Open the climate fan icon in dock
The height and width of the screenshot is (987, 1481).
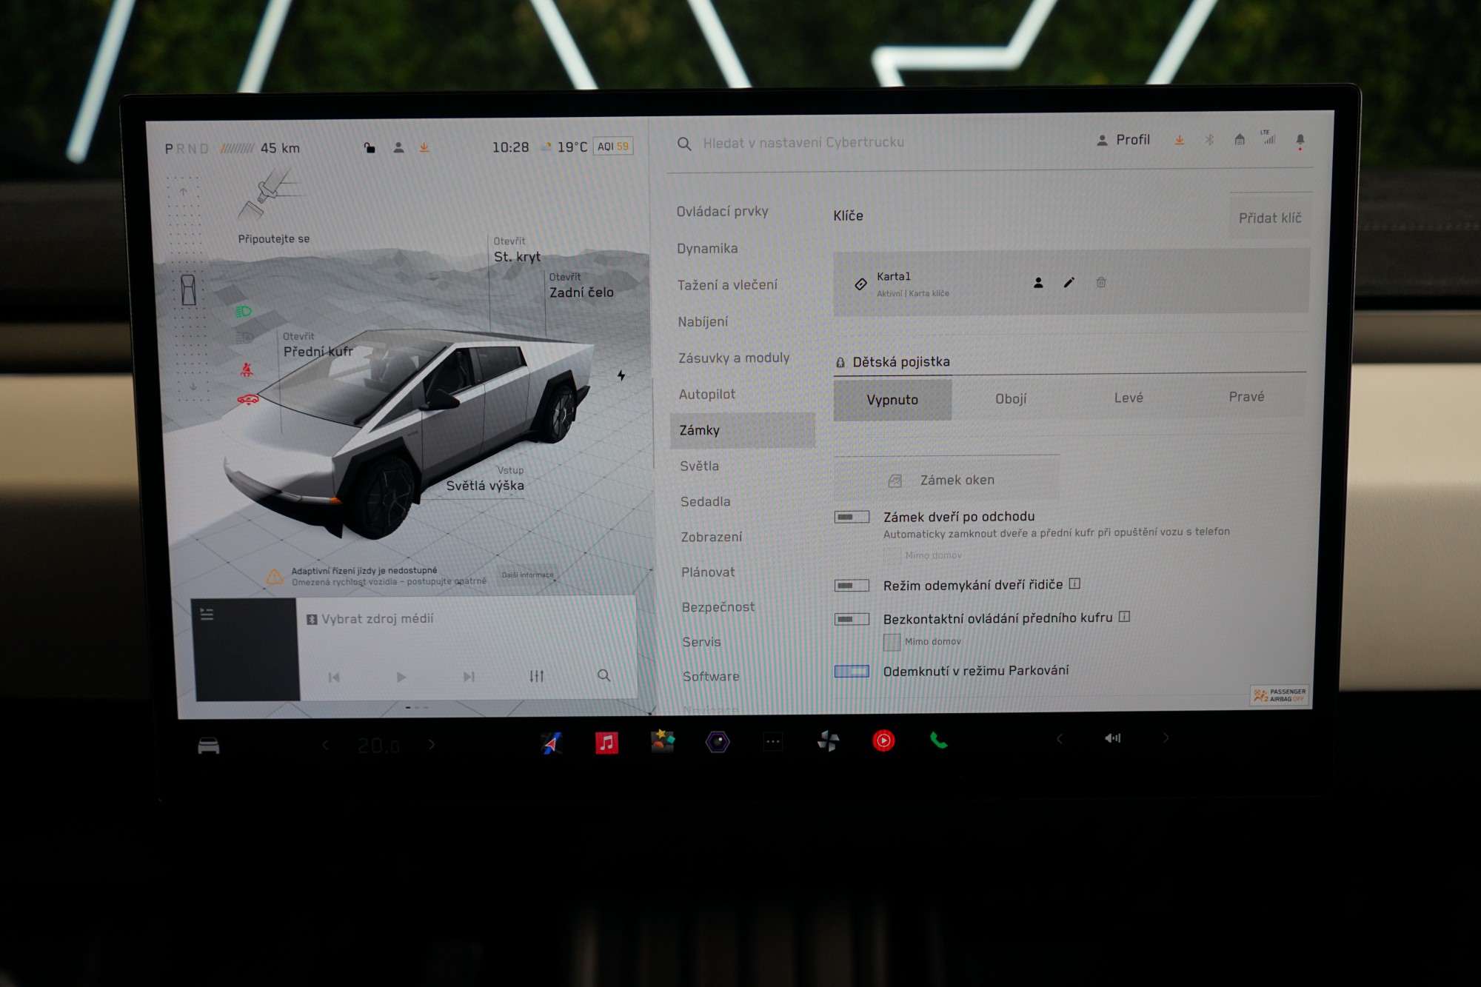tap(828, 740)
